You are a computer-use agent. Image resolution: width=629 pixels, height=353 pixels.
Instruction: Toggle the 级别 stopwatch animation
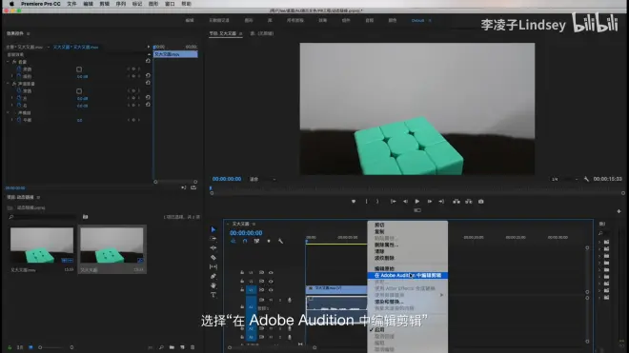[19, 76]
